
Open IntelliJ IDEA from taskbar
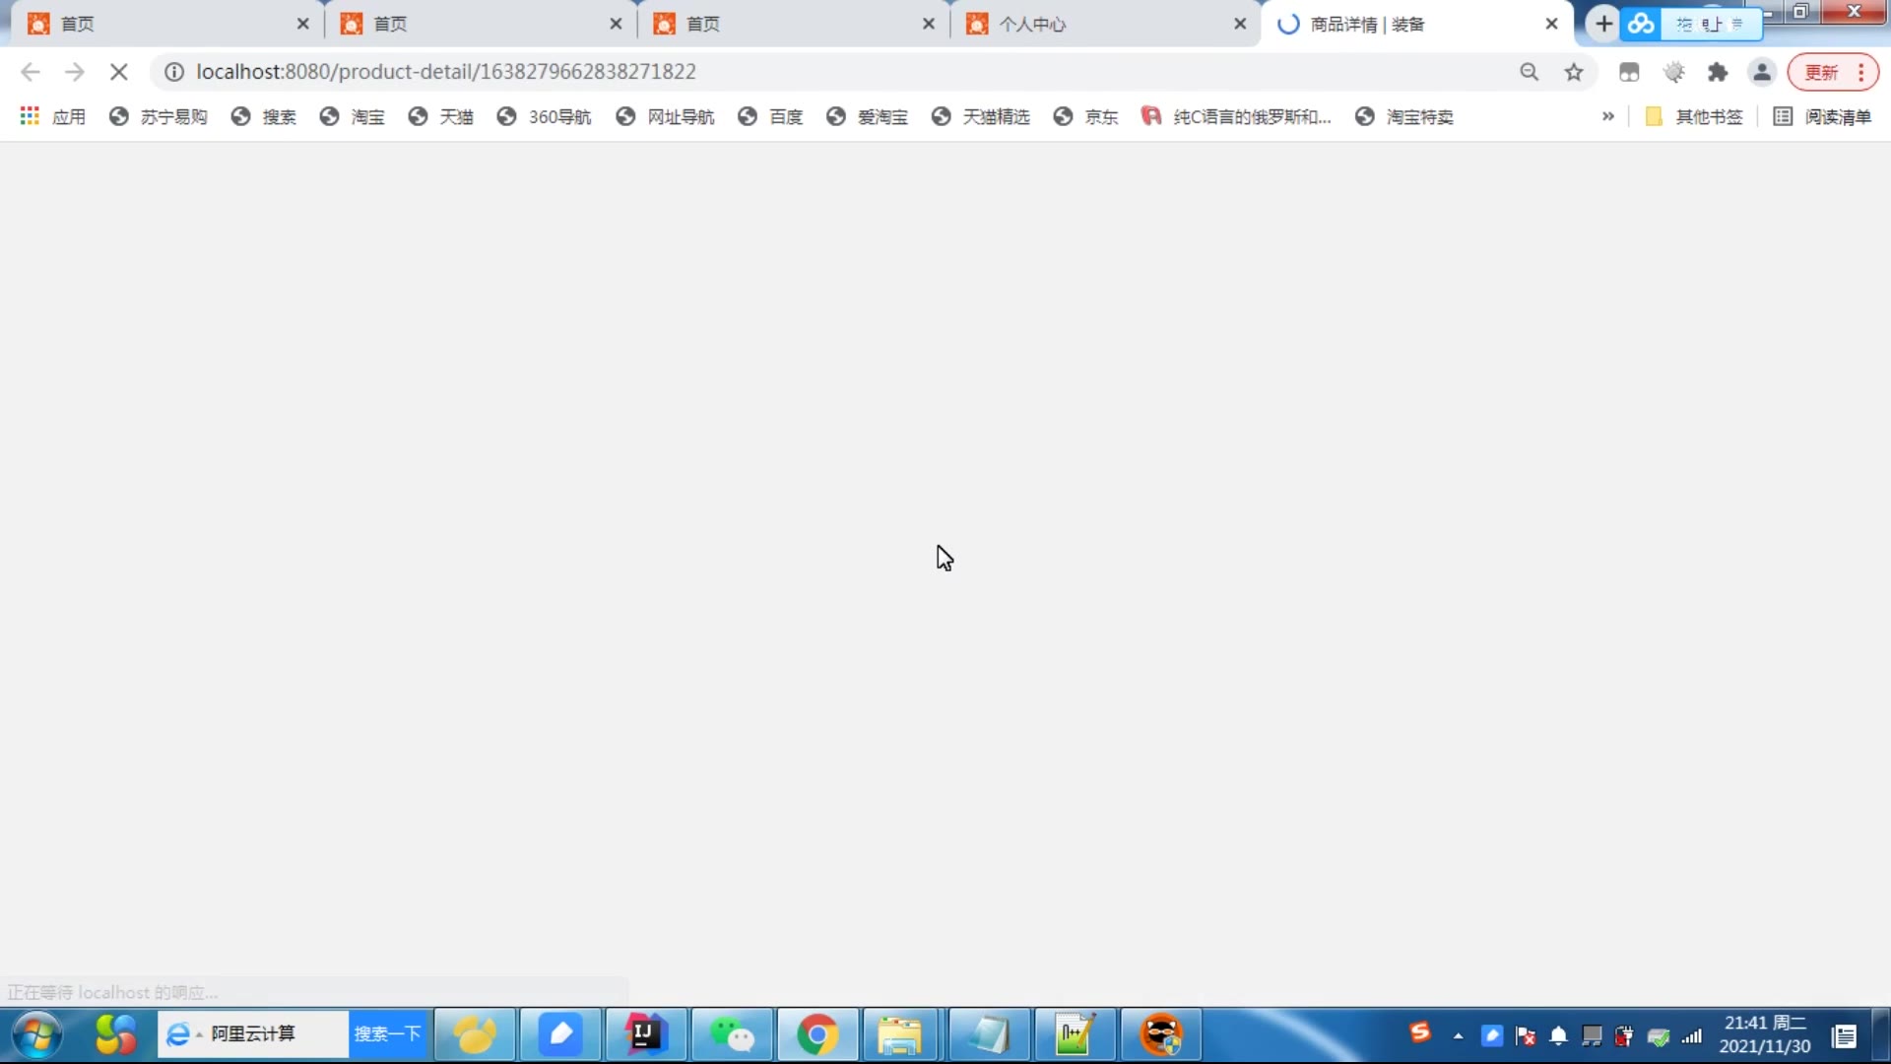(646, 1034)
